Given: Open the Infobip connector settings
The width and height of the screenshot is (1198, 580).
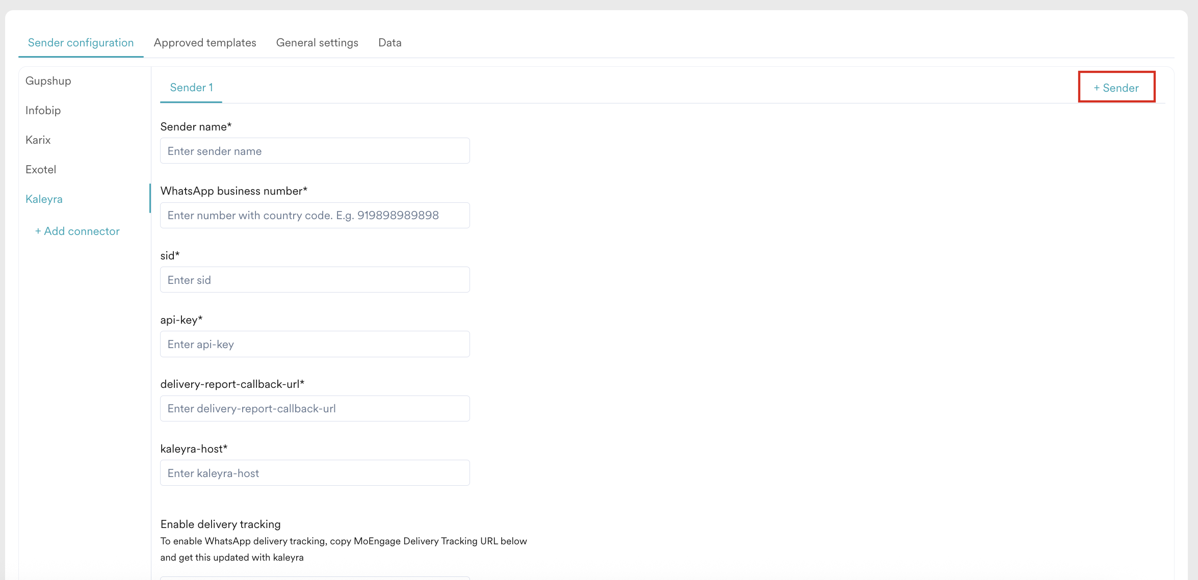Looking at the screenshot, I should 43,110.
